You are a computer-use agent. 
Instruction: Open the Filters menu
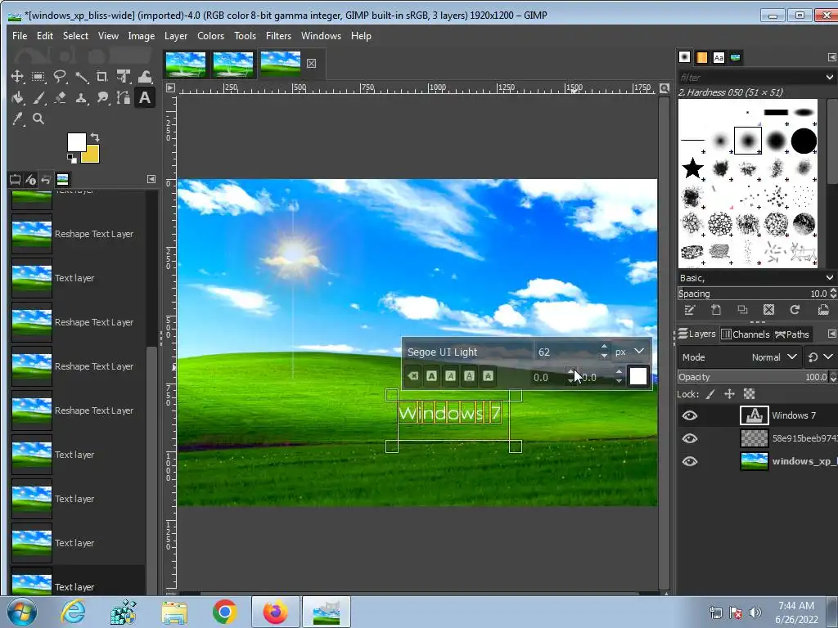coord(278,36)
